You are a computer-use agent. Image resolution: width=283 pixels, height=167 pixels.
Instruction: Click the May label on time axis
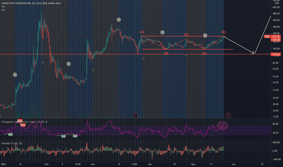pyautogui.click(x=193, y=164)
